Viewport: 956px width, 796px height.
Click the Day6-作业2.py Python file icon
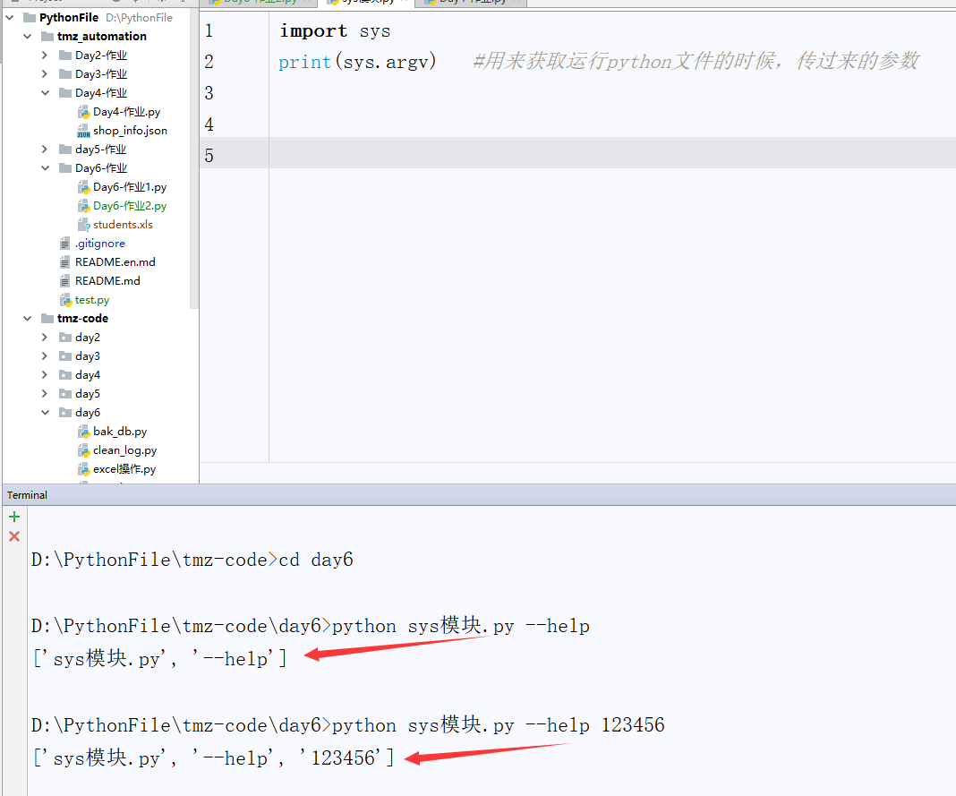tap(83, 206)
